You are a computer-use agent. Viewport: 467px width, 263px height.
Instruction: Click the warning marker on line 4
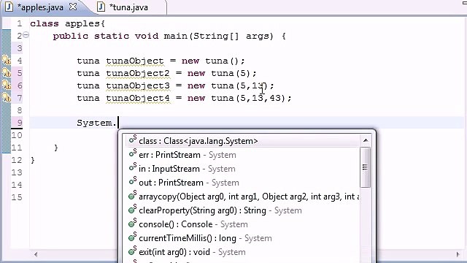[x=7, y=61]
